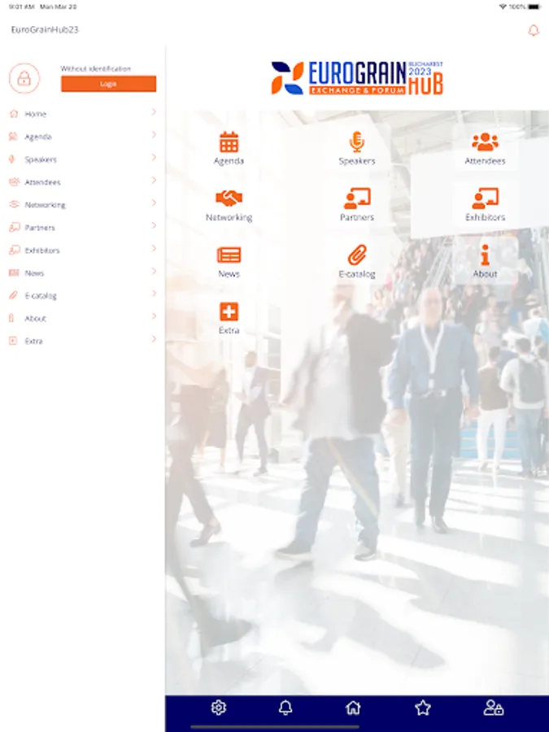Select Partners in the sidebar menu
The width and height of the screenshot is (549, 732).
click(83, 228)
